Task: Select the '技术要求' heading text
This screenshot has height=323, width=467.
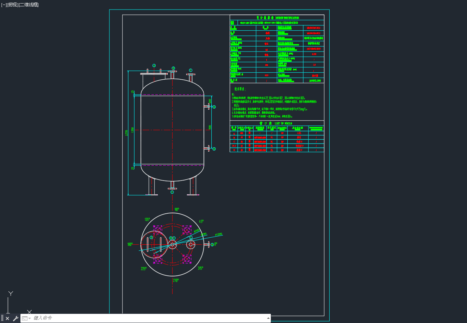Action: (240, 89)
